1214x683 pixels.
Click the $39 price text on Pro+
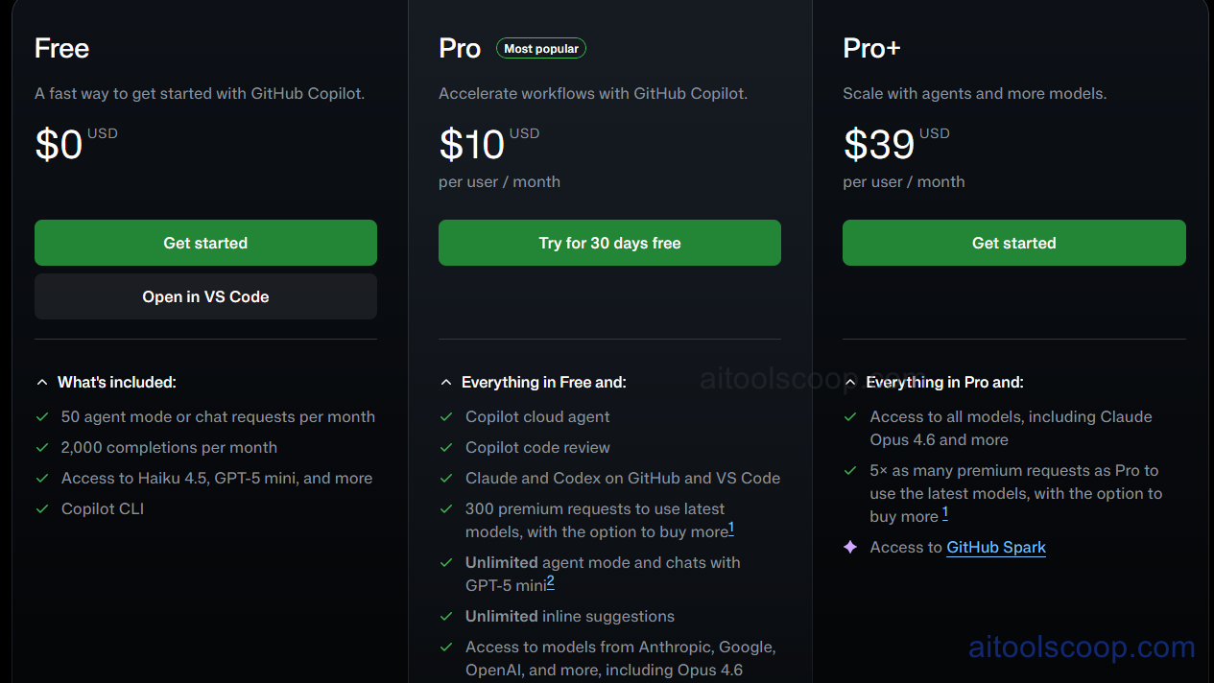(878, 145)
